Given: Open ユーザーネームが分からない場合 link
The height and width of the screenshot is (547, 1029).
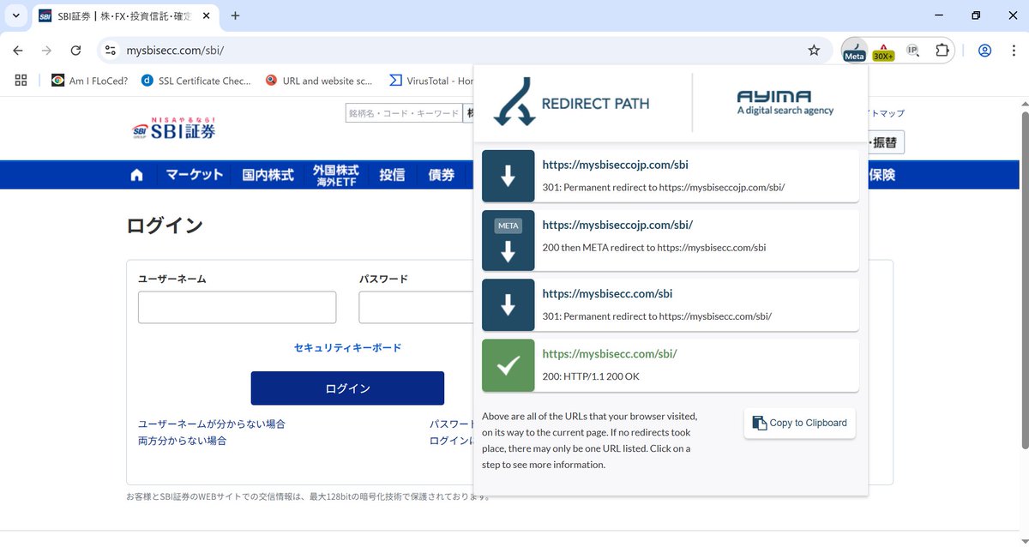Looking at the screenshot, I should point(212,424).
